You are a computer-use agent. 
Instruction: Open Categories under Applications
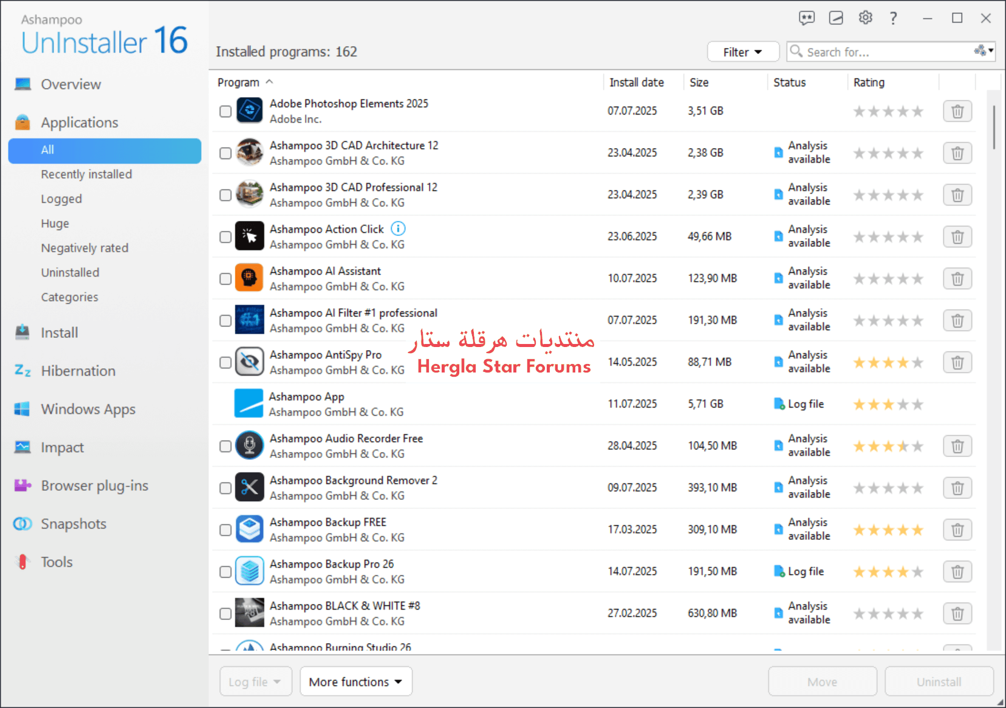(x=69, y=297)
